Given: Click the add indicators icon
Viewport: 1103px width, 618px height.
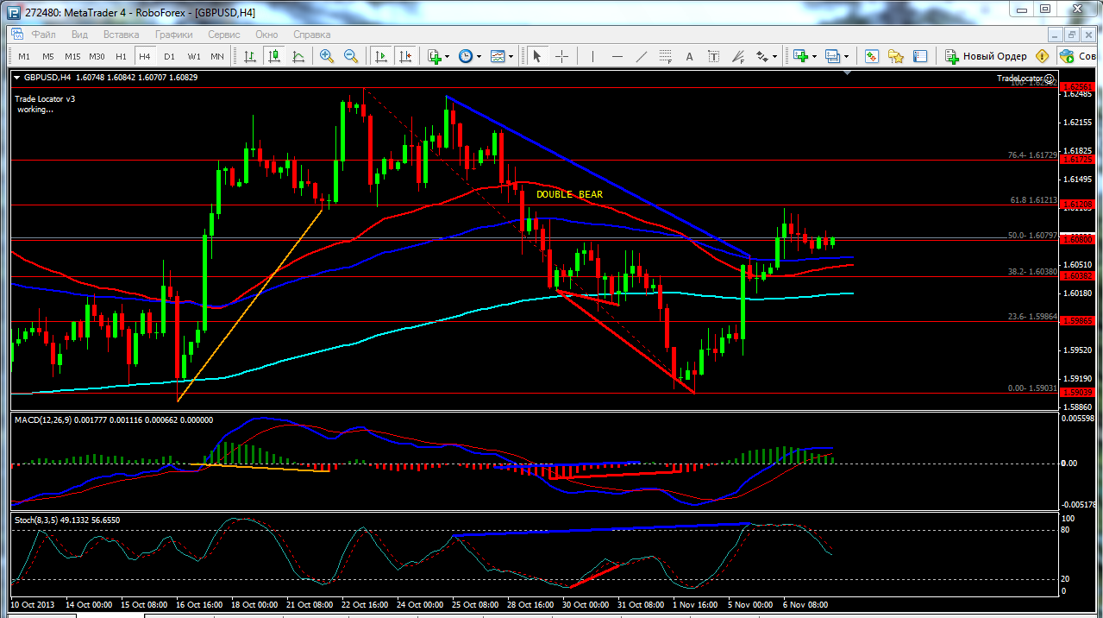Looking at the screenshot, I should tap(435, 56).
